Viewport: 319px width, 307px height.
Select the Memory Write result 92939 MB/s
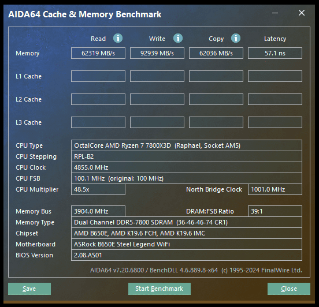[157, 53]
